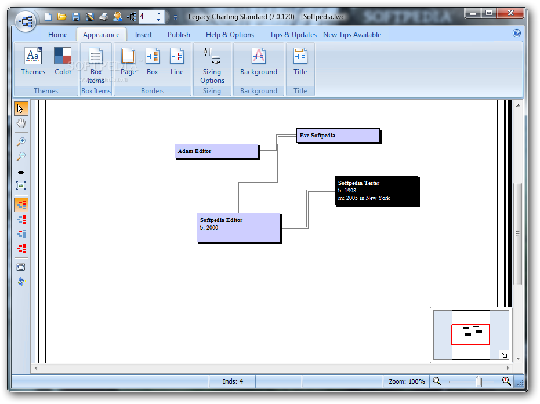
Task: Click the Zoom: 100% status text
Action: 407,381
